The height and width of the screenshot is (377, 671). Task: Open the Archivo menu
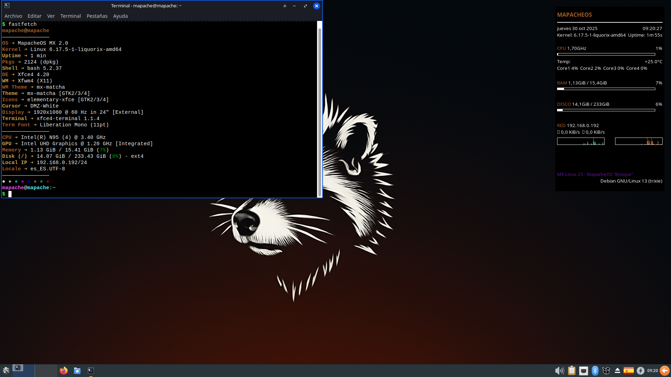tap(13, 16)
